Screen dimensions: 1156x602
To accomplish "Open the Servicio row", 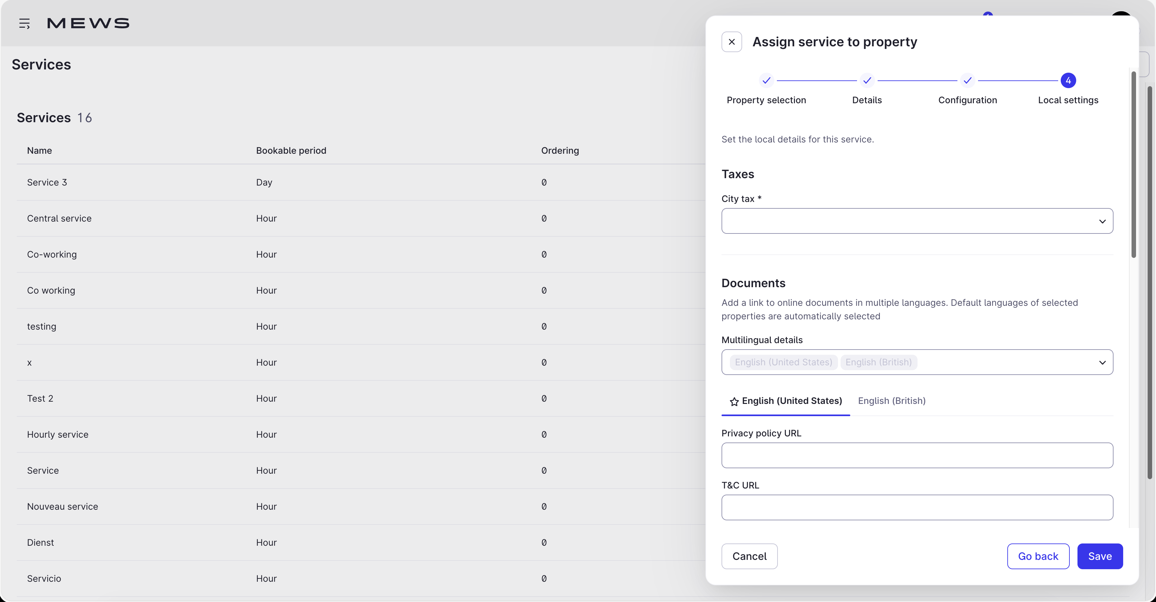I will coord(361,579).
